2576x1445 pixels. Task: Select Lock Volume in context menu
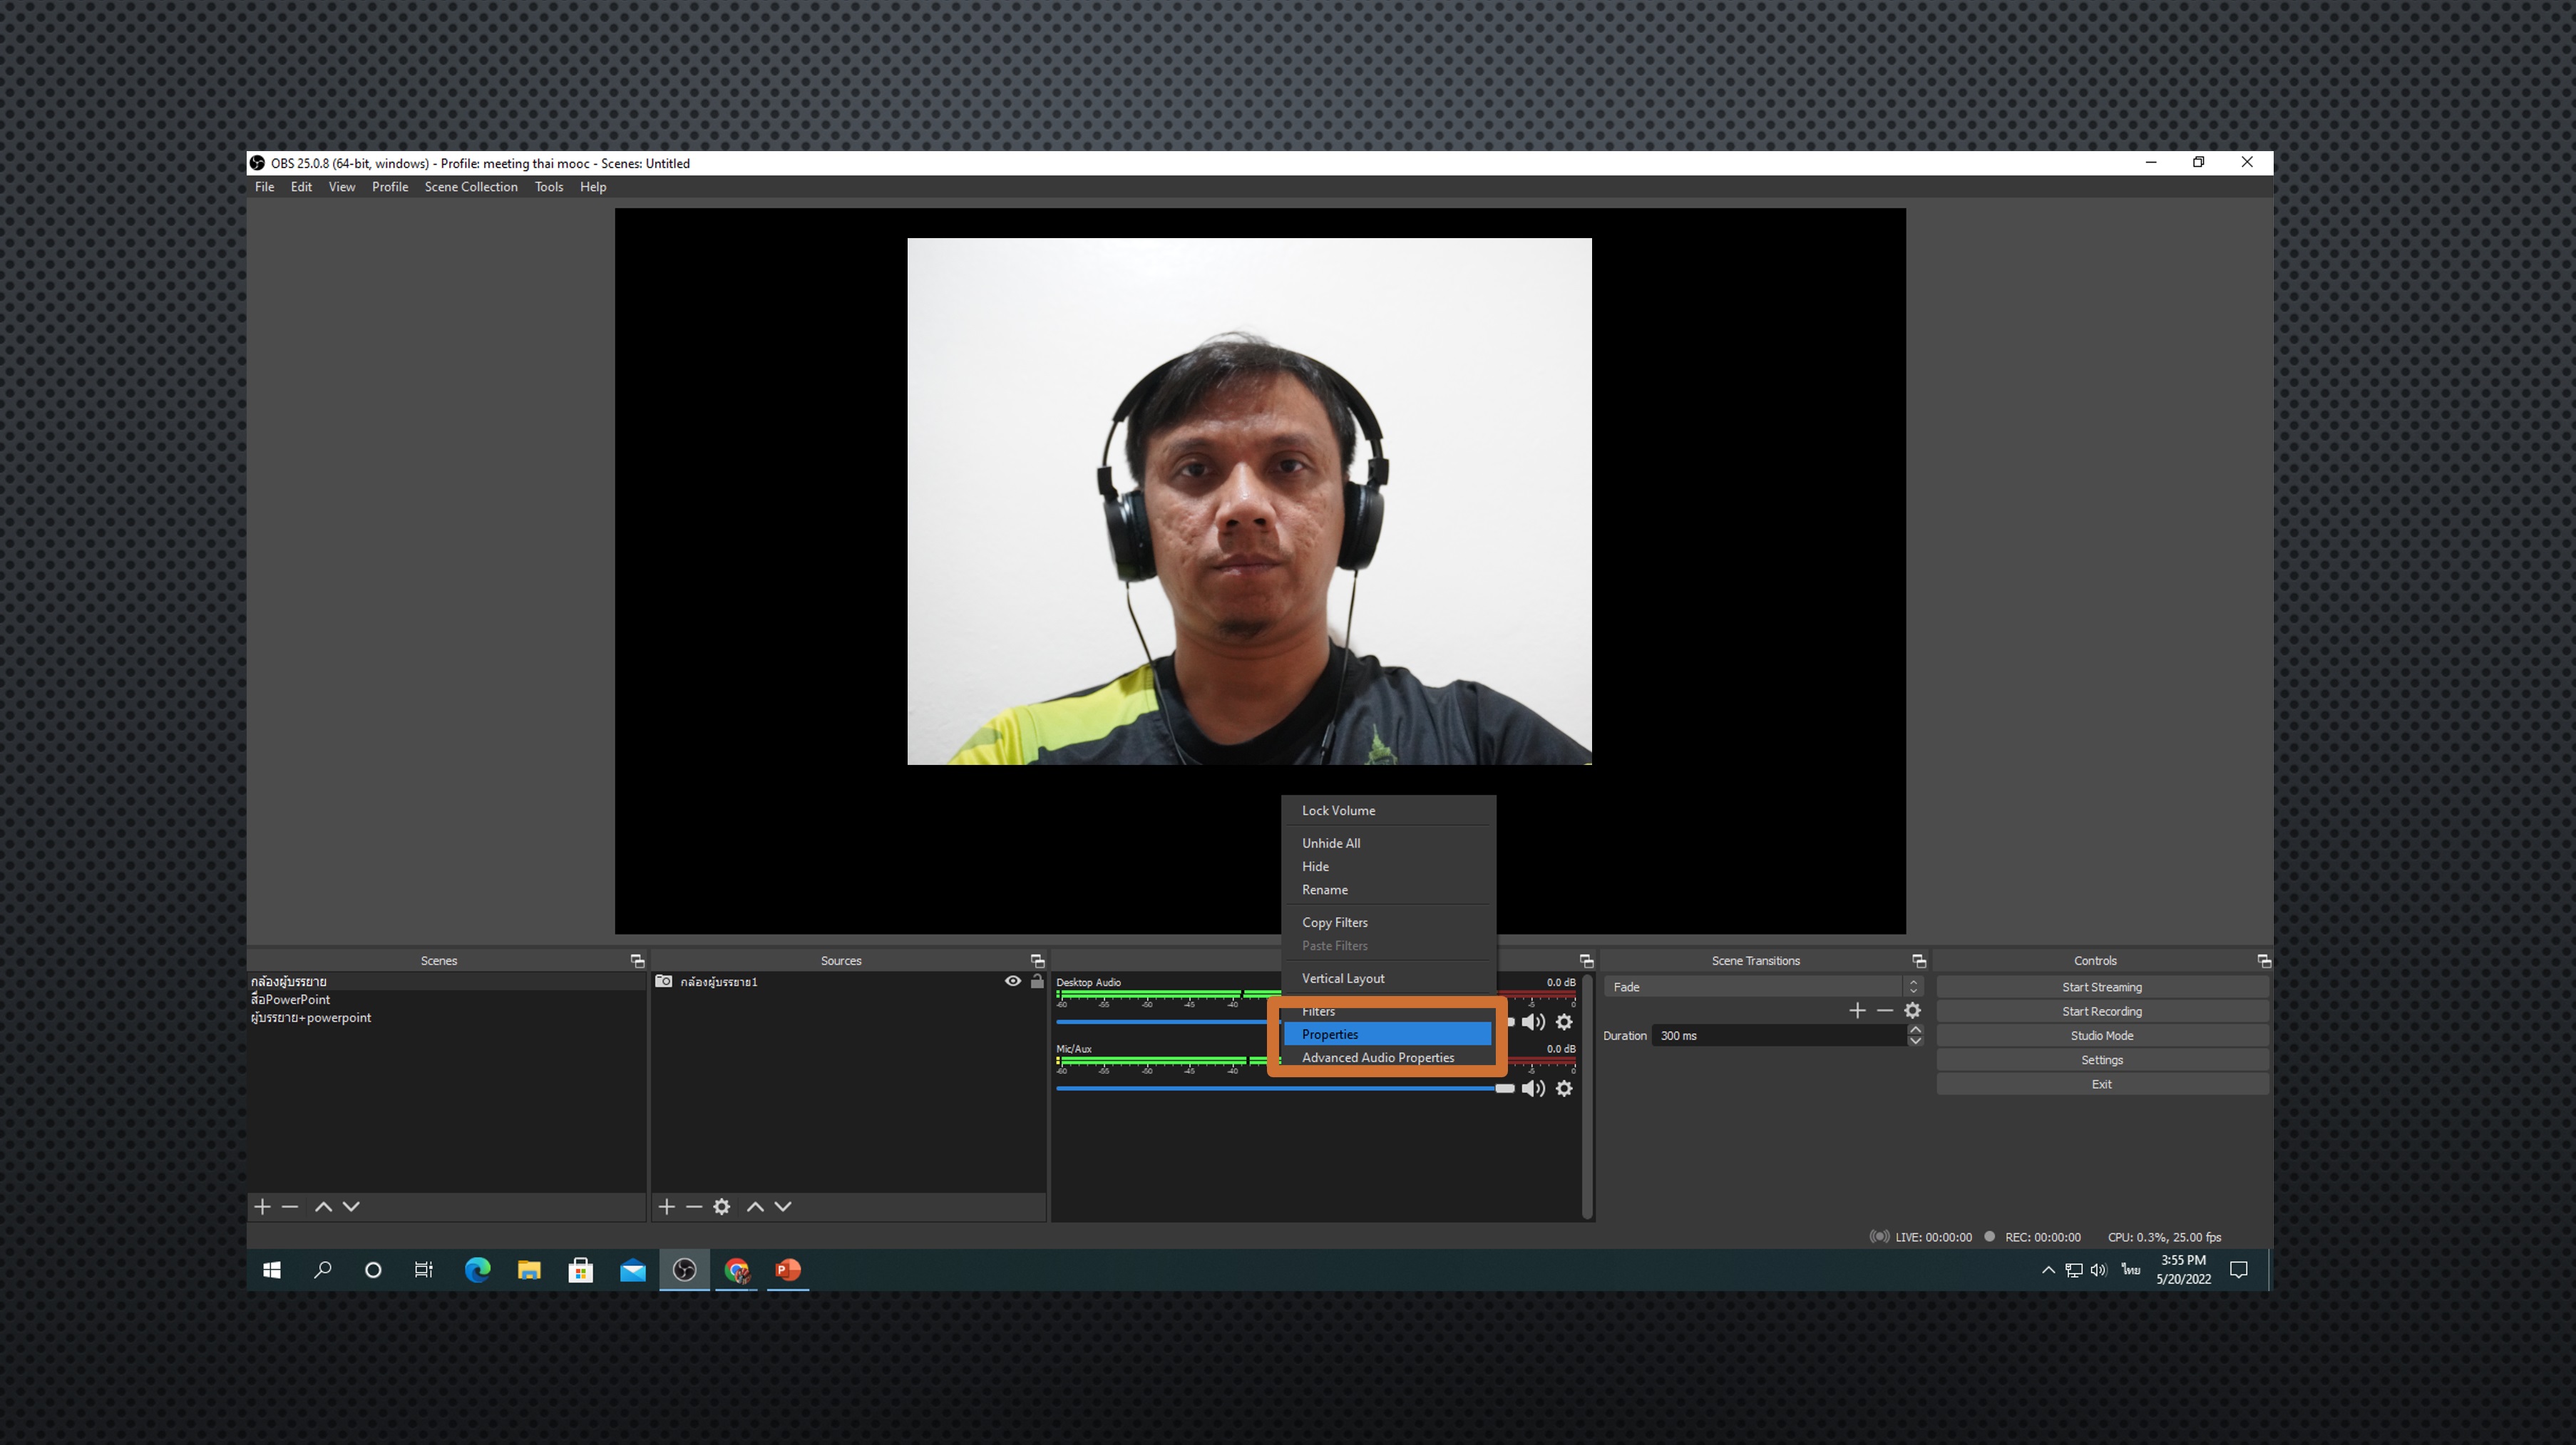pyautogui.click(x=1388, y=811)
